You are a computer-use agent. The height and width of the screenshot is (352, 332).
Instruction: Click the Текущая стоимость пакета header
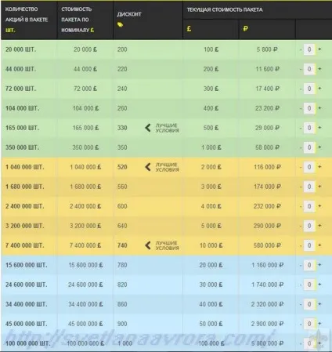[x=225, y=9]
